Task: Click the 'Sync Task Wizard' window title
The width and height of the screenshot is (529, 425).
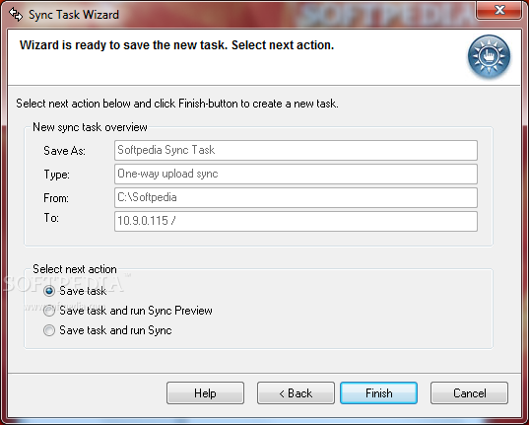Action: [x=74, y=15]
